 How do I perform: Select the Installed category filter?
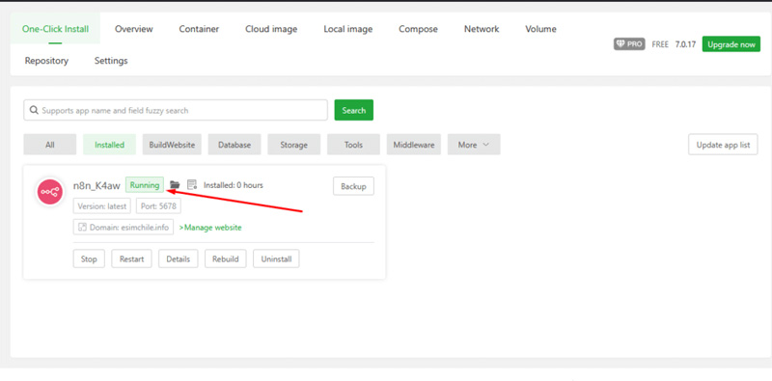pyautogui.click(x=109, y=145)
